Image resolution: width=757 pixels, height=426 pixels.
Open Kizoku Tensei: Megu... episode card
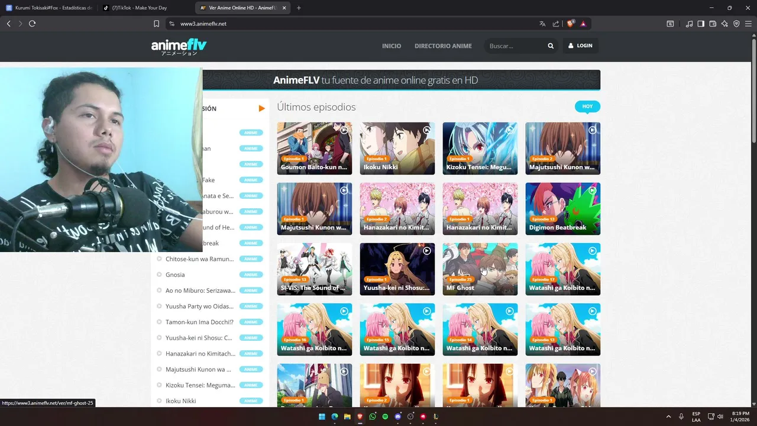pos(480,148)
